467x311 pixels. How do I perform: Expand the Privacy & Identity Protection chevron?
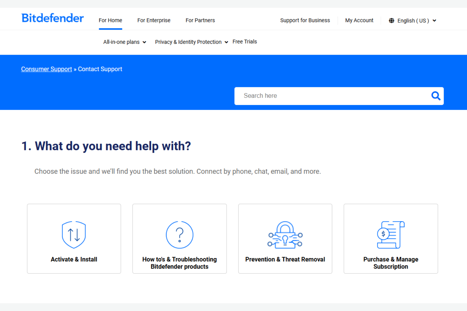(226, 42)
